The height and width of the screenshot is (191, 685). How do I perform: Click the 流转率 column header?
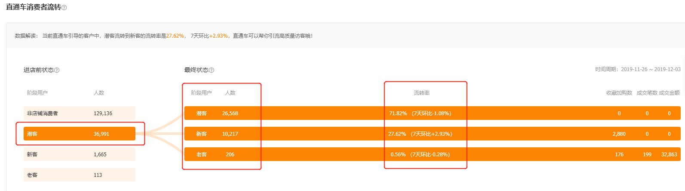click(x=422, y=93)
